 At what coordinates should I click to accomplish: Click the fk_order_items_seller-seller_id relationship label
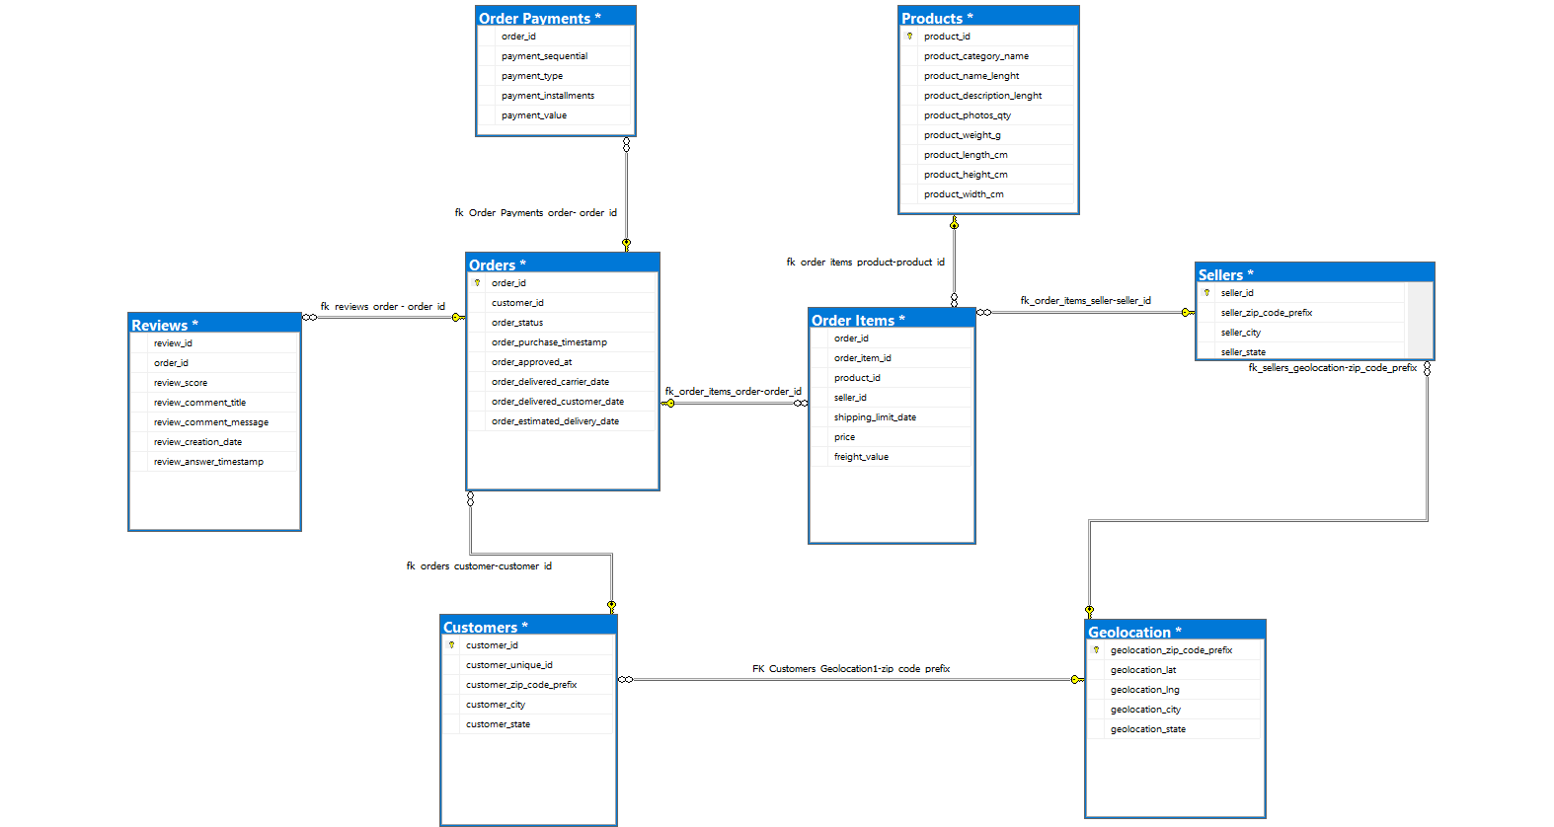(x=1085, y=301)
